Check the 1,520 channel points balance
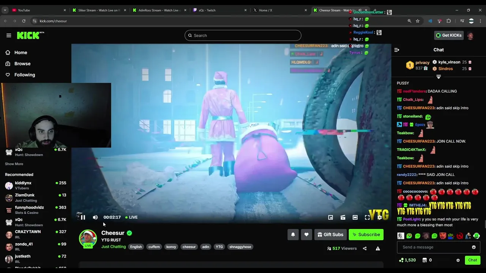The image size is (486, 273). pyautogui.click(x=407, y=260)
